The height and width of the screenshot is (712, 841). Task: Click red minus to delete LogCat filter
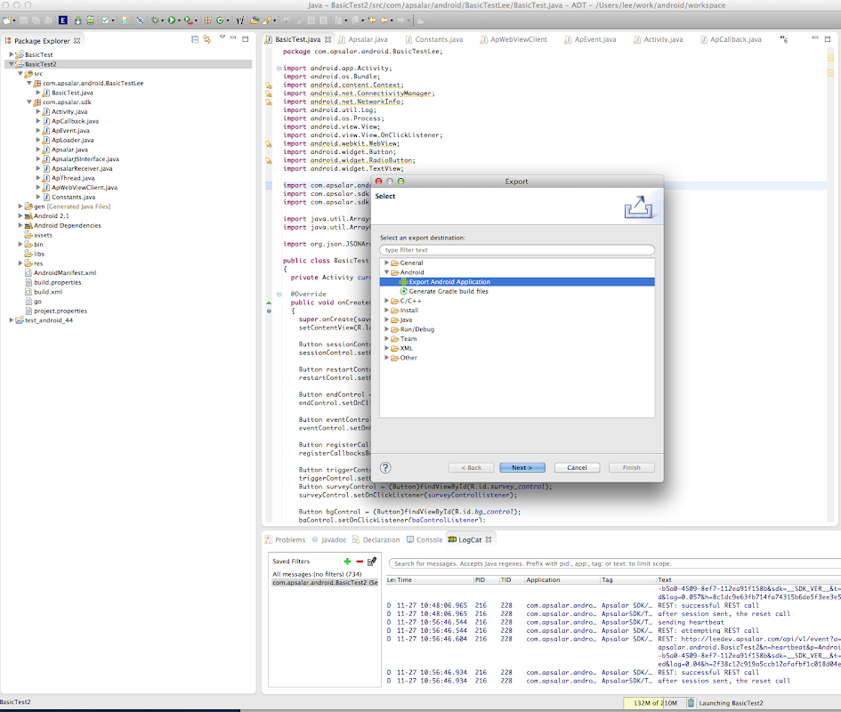[360, 562]
